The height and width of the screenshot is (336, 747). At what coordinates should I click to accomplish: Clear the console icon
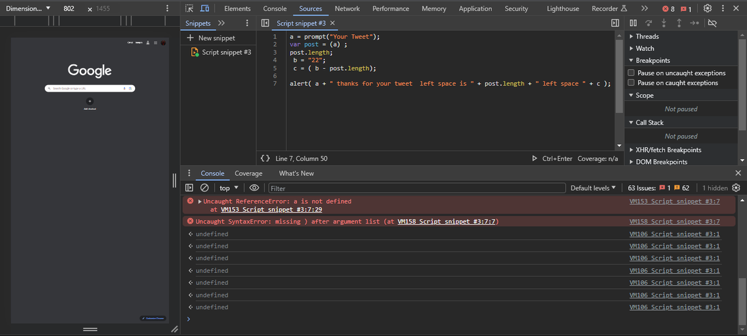click(204, 188)
